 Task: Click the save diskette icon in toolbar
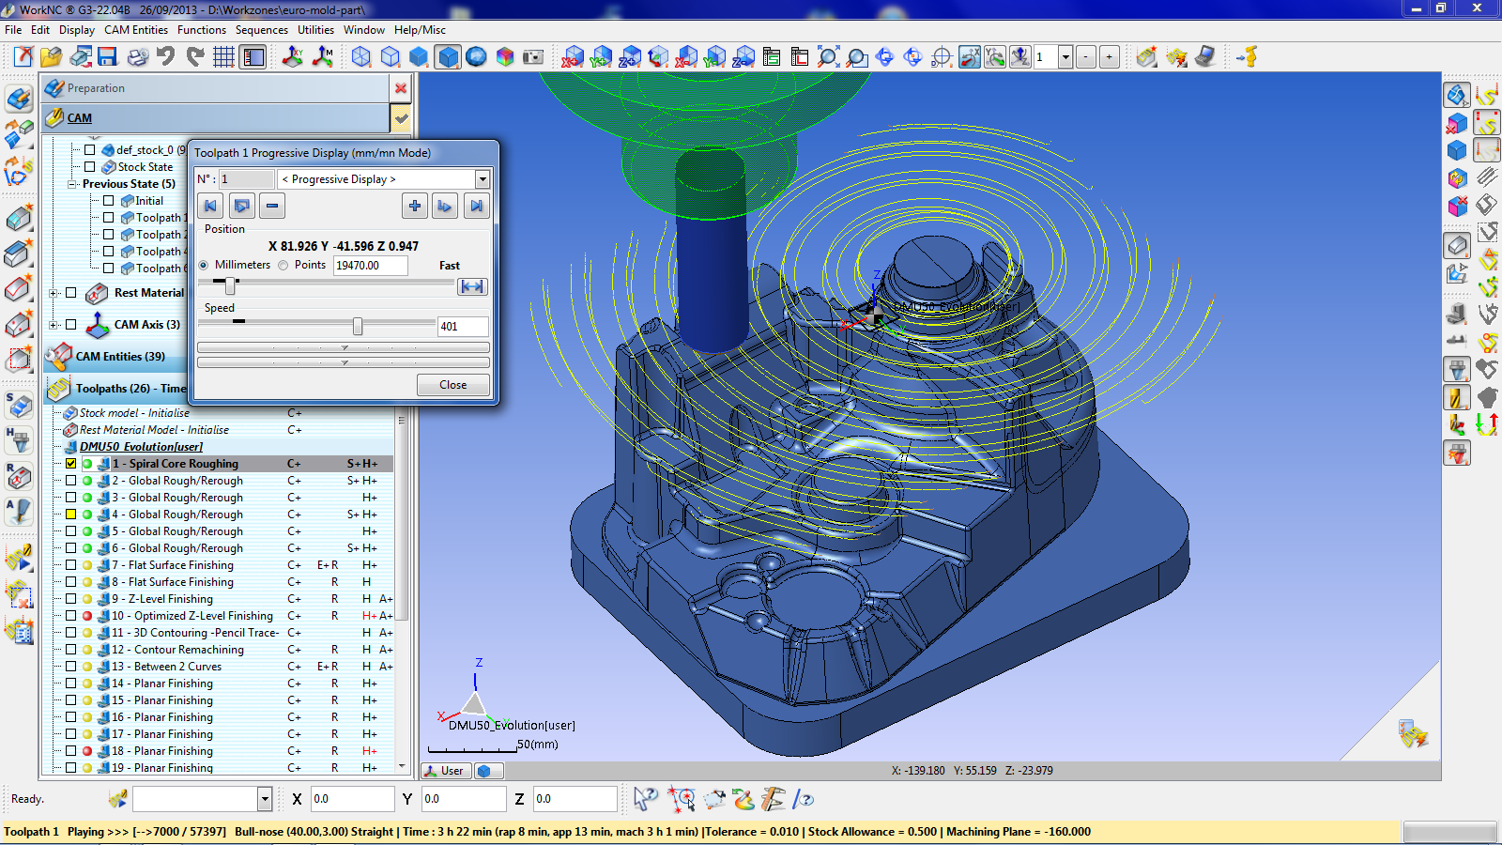coord(107,57)
